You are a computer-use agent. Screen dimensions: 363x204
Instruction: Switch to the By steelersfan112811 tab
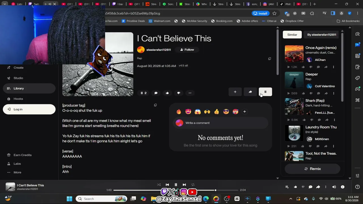(x=322, y=35)
